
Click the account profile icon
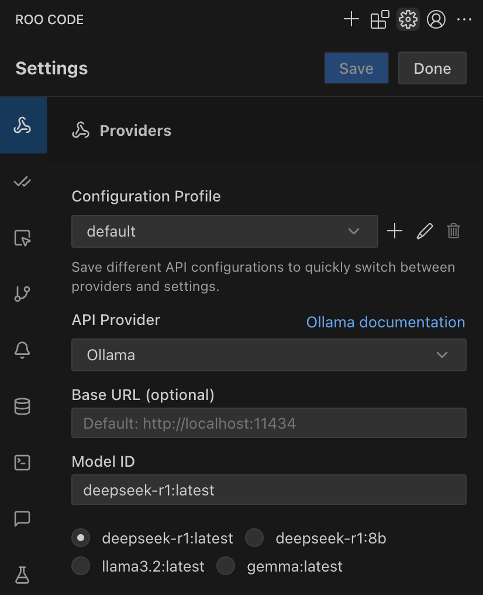pyautogui.click(x=436, y=19)
